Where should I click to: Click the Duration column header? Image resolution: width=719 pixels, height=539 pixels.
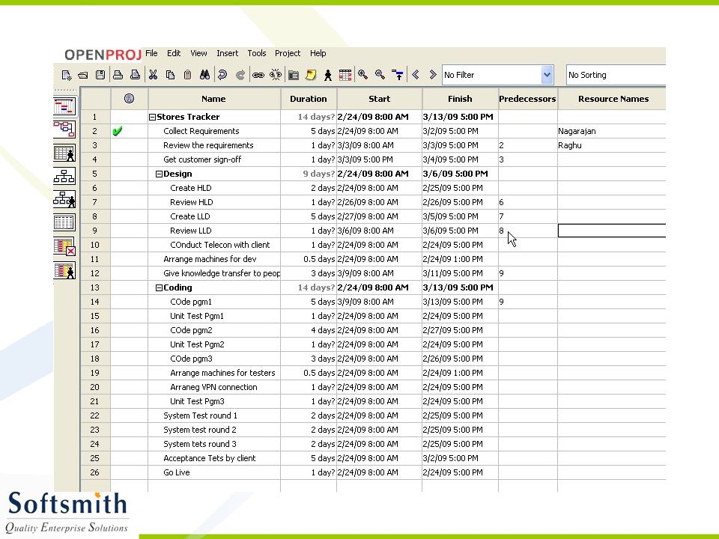[309, 99]
